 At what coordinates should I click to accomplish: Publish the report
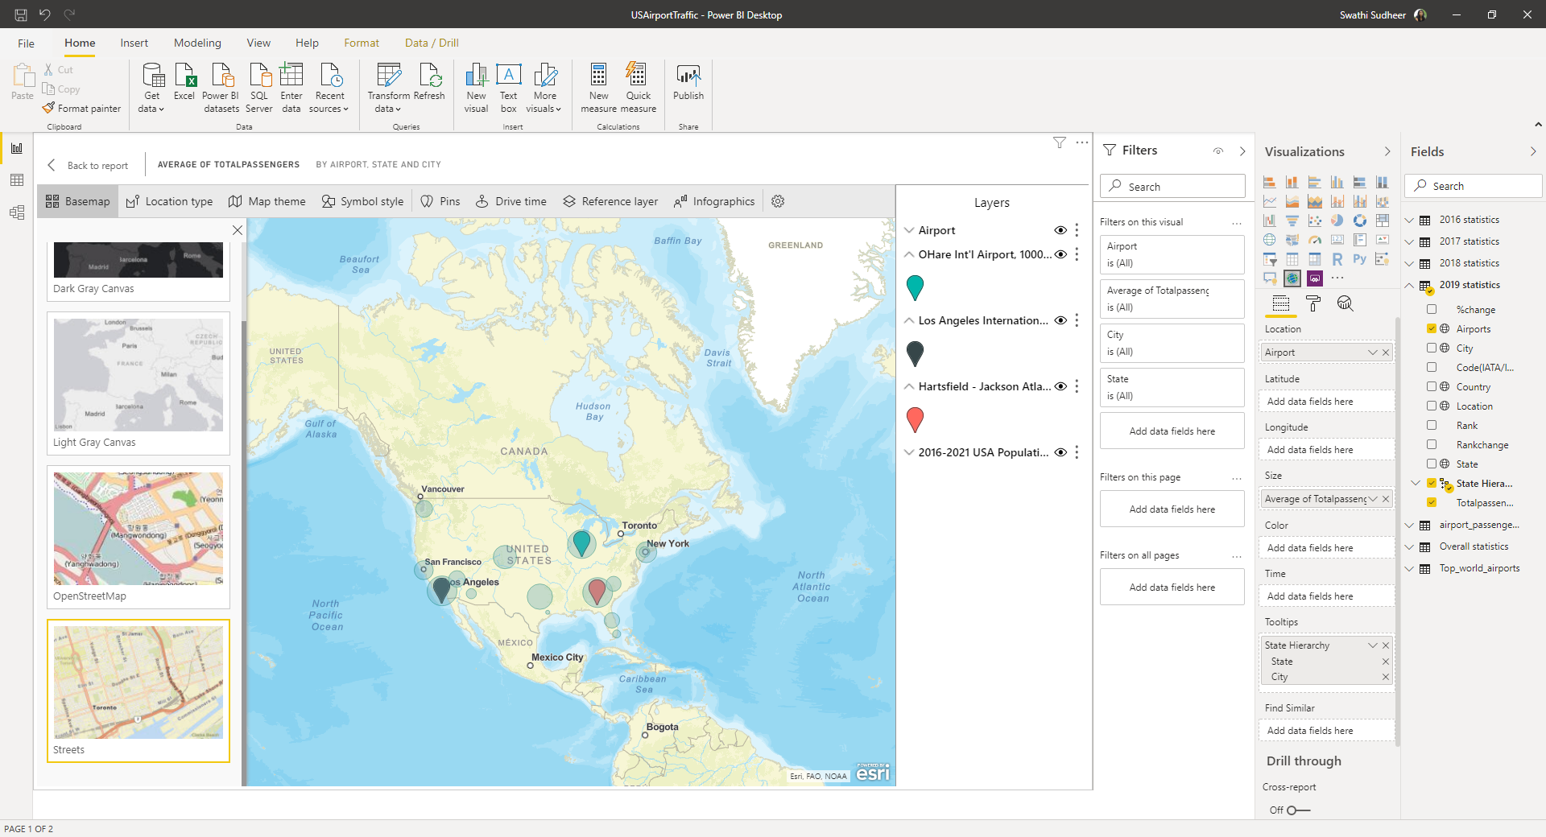point(688,81)
